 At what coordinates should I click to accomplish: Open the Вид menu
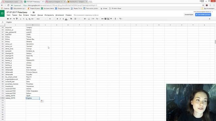click(x=20, y=15)
